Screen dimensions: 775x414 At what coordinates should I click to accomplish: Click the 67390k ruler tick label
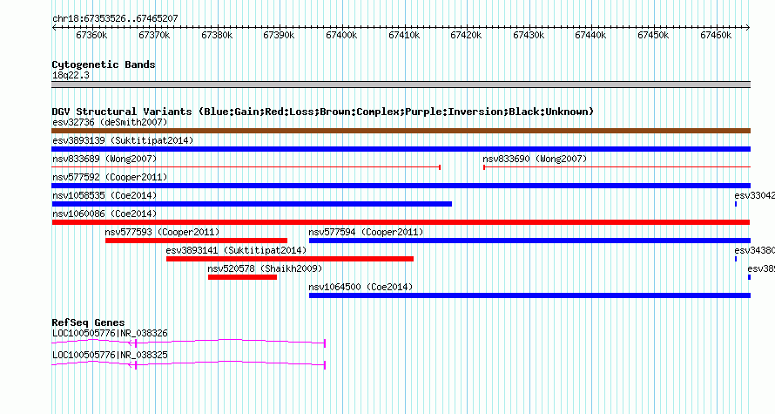coord(279,35)
